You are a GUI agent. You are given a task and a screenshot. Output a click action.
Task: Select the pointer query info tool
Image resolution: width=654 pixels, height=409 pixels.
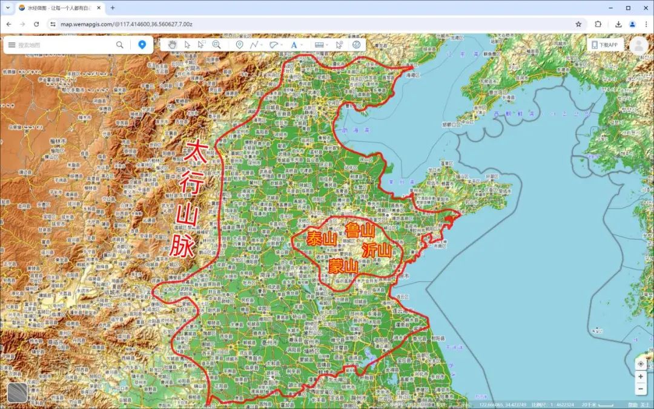click(339, 45)
